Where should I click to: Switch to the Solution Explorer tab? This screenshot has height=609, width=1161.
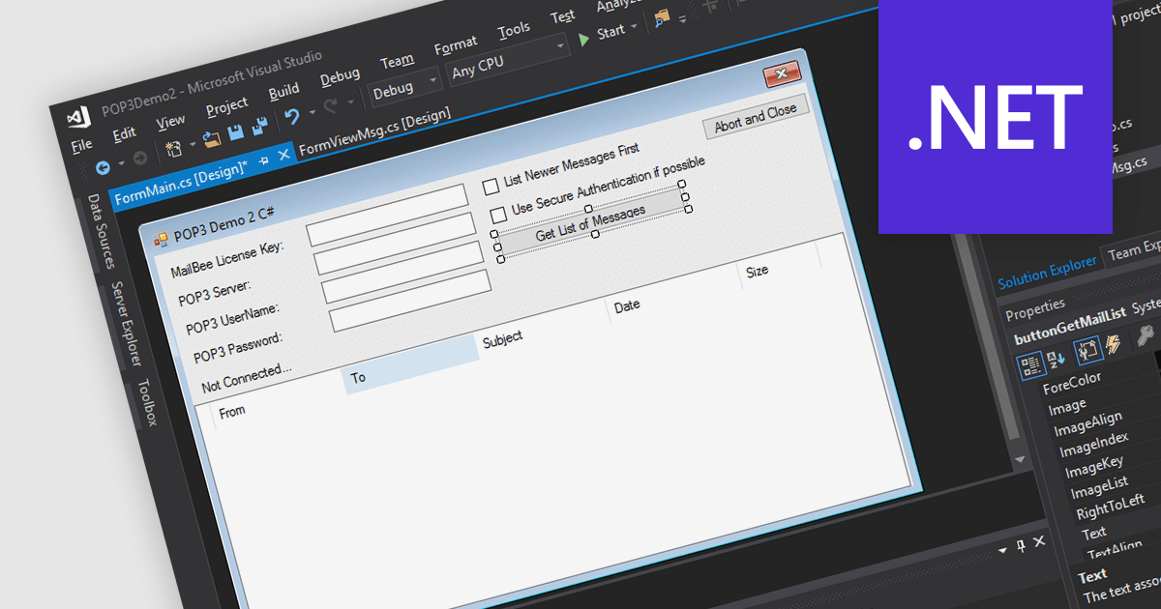(x=1048, y=274)
